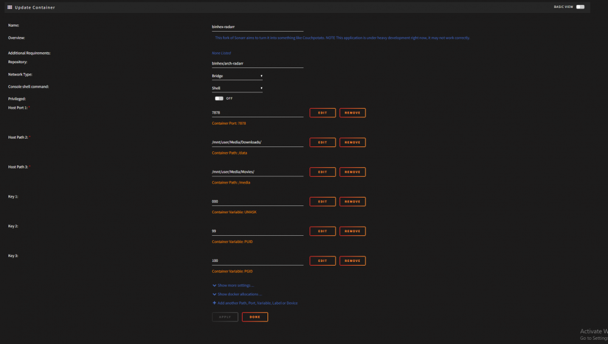Click the Container Variable: UMASK text

point(234,212)
